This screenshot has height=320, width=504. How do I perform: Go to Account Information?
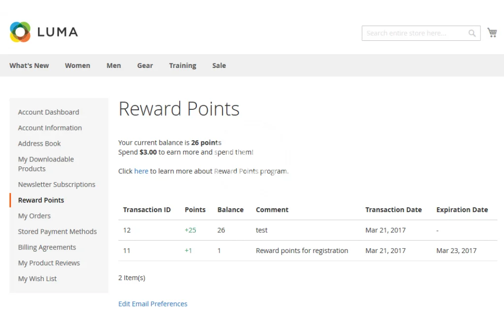point(50,128)
